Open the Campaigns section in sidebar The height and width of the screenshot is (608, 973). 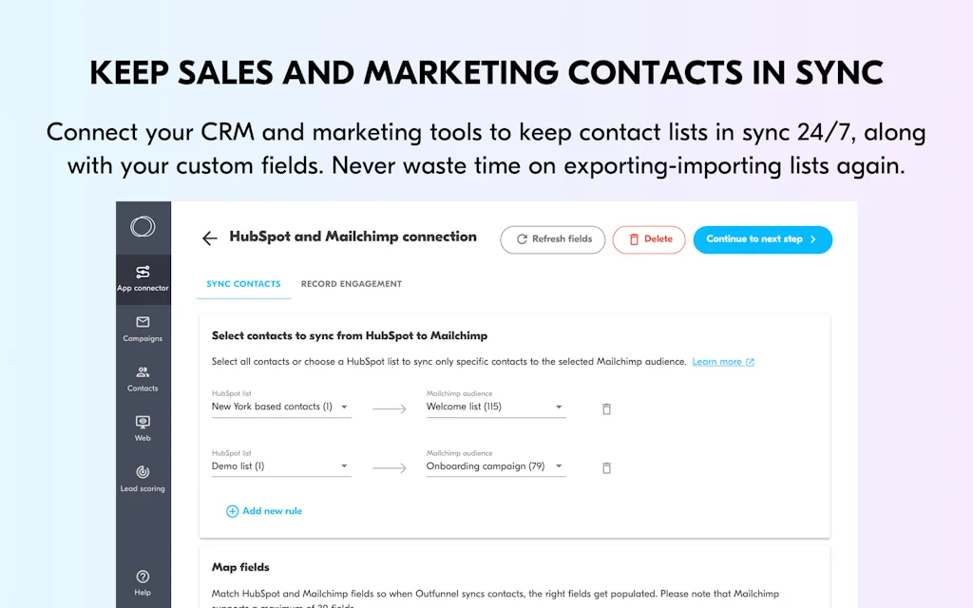[x=143, y=330]
